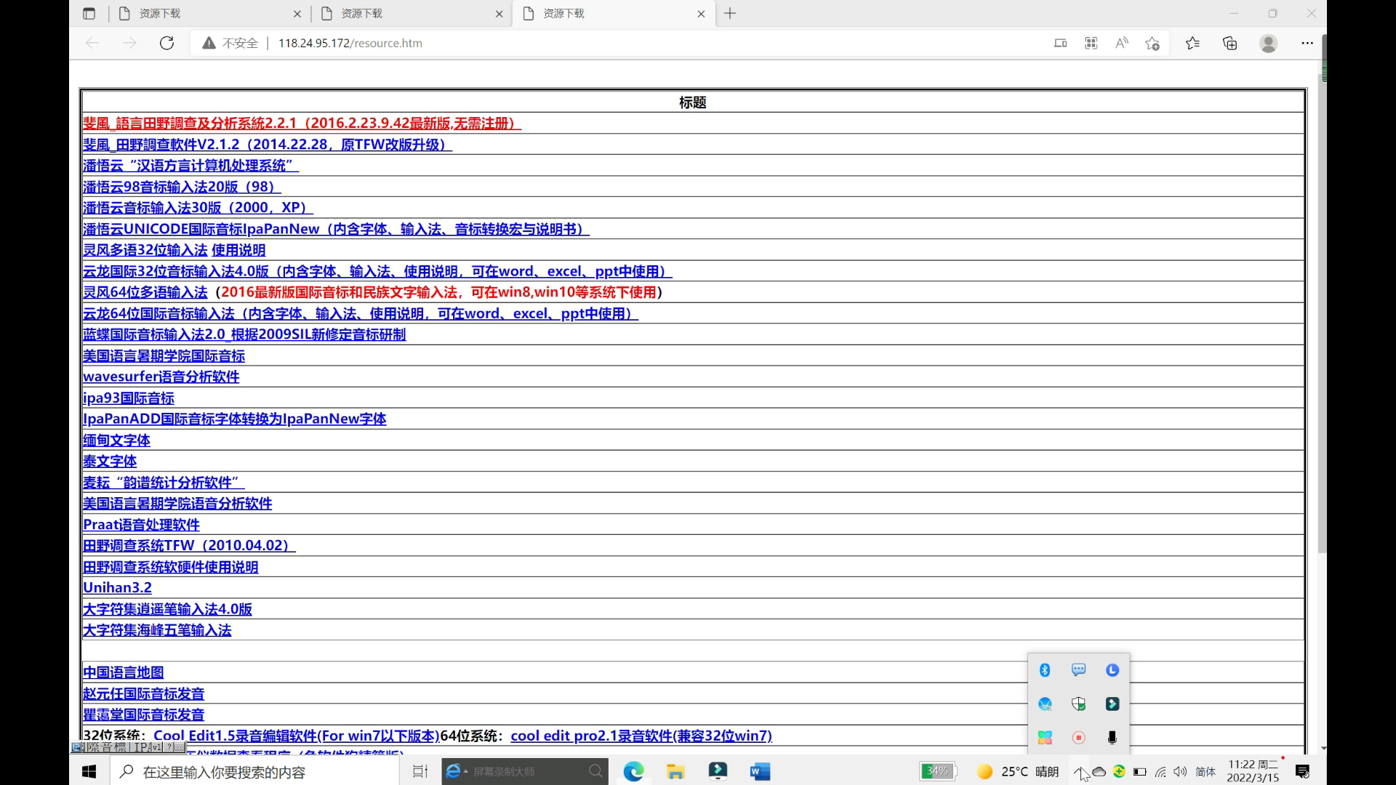
Task: Click the volume speaker tray icon
Action: pyautogui.click(x=1180, y=771)
